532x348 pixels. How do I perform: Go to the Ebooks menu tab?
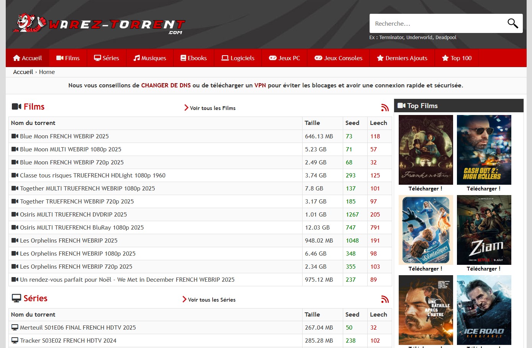point(194,58)
